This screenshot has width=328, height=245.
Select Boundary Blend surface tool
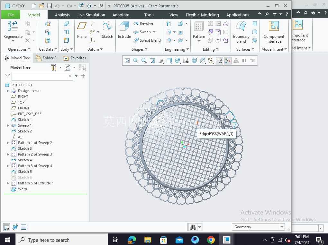[241, 32]
